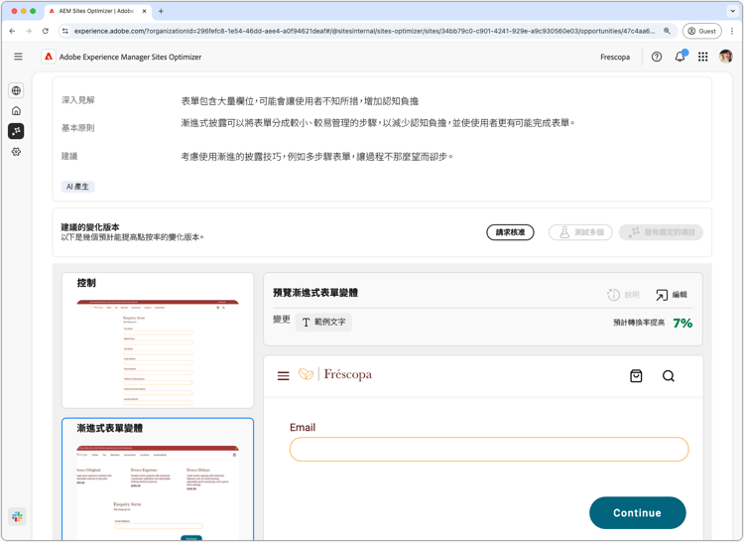Viewport: 744px width, 542px height.
Task: Expand the browser tab search dropdown
Action: [732, 11]
